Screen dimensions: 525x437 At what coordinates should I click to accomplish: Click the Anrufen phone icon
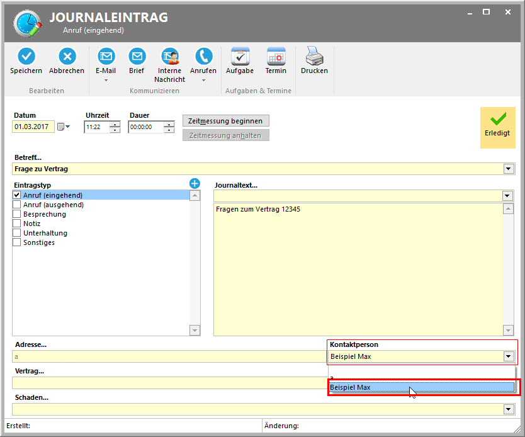click(x=203, y=57)
